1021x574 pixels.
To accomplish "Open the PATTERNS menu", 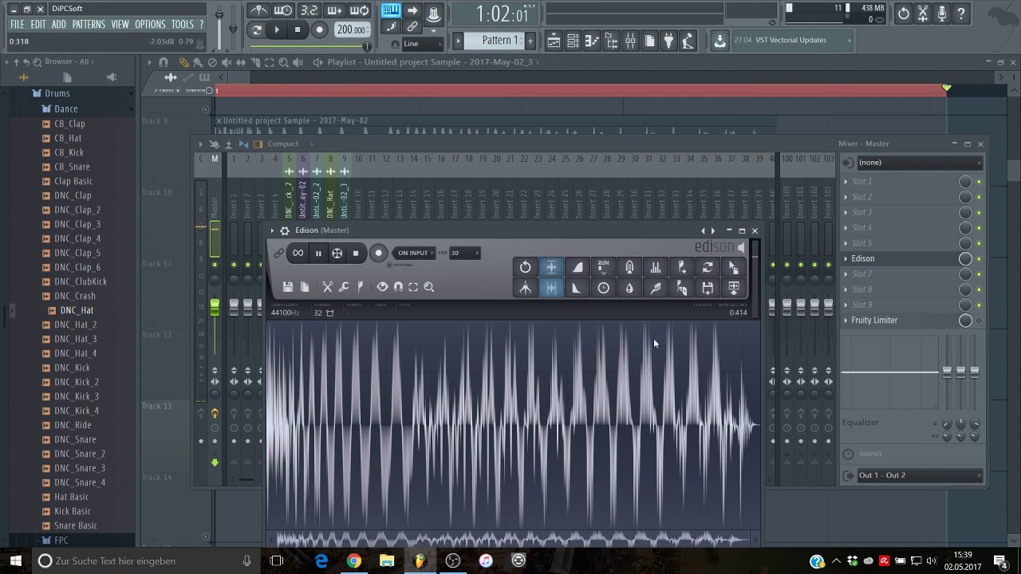I will click(89, 25).
